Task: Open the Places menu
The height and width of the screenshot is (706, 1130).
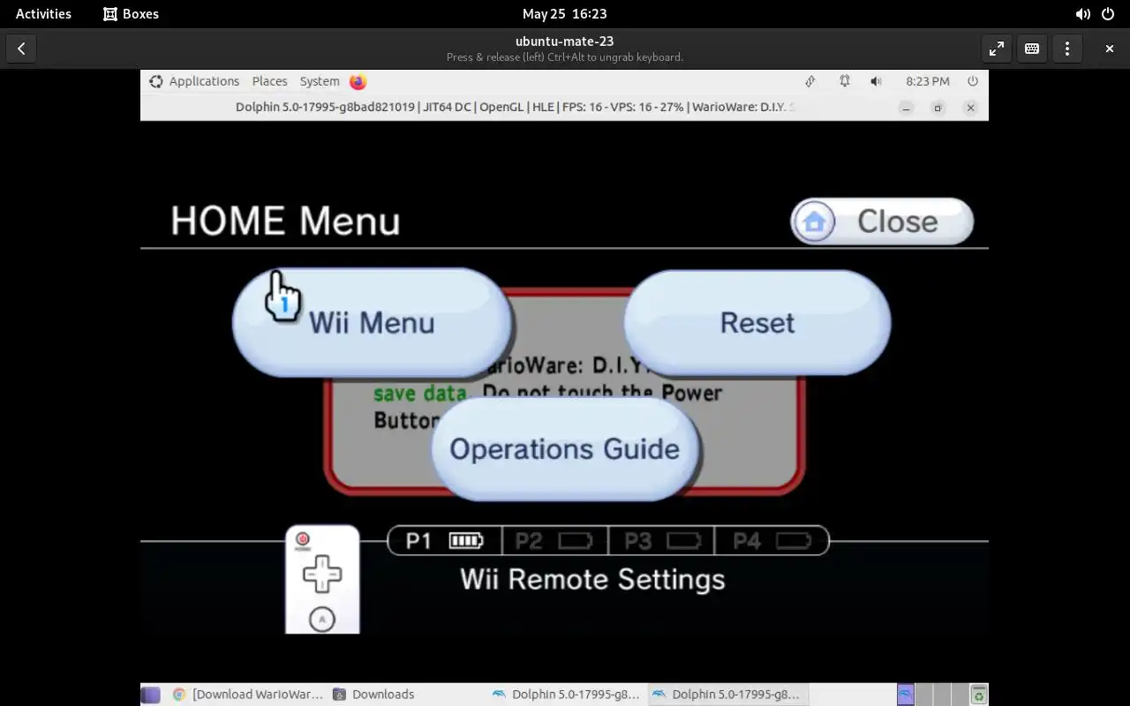Action: [269, 81]
